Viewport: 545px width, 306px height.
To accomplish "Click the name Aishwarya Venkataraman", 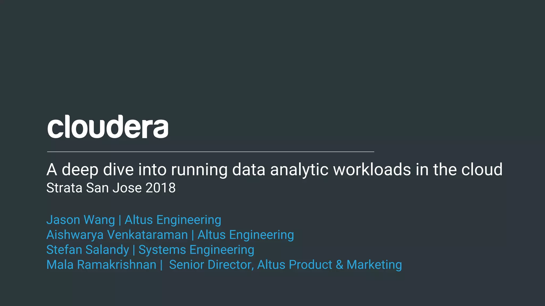I will pyautogui.click(x=117, y=235).
